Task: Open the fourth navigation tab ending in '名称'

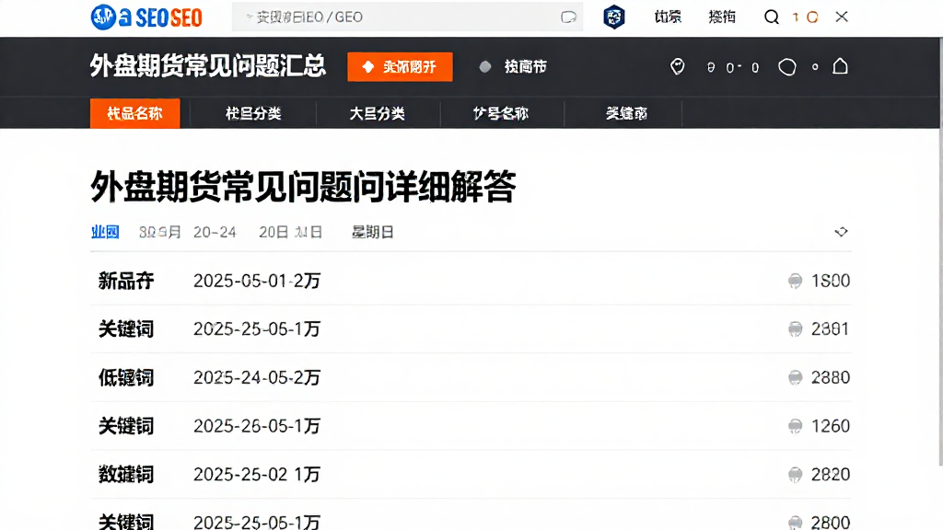Action: click(x=500, y=113)
